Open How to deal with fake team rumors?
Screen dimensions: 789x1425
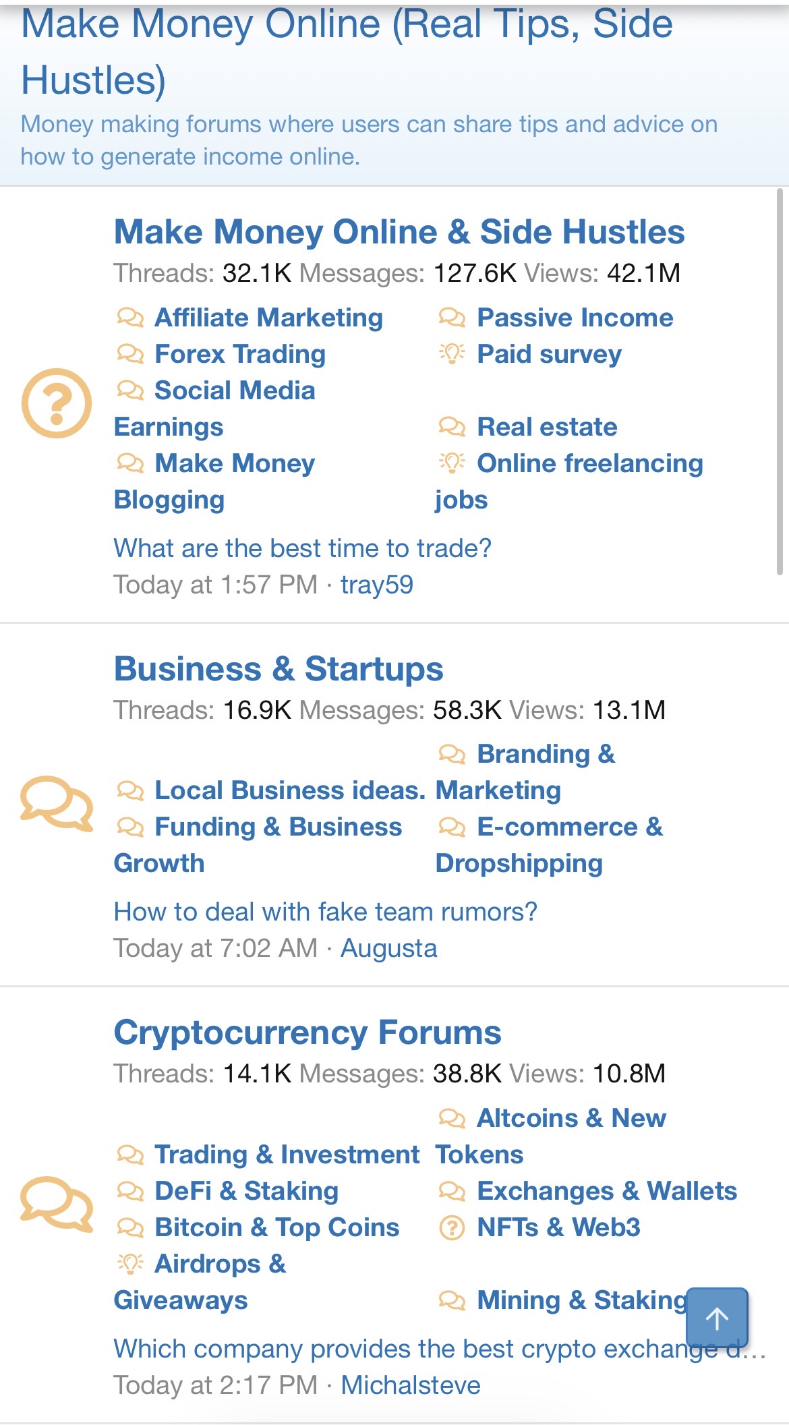pyautogui.click(x=326, y=912)
